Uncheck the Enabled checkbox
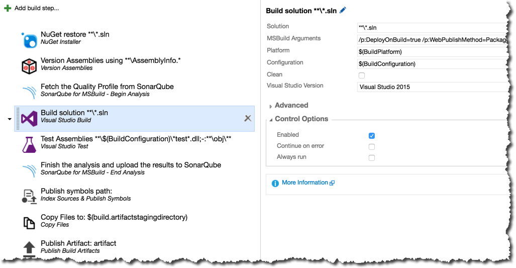This screenshot has height=268, width=516. [x=371, y=136]
